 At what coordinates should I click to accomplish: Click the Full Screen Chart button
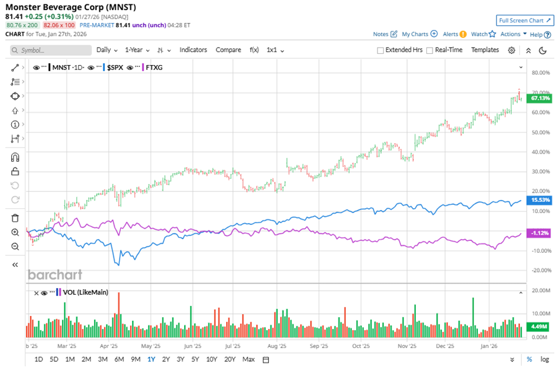[524, 20]
